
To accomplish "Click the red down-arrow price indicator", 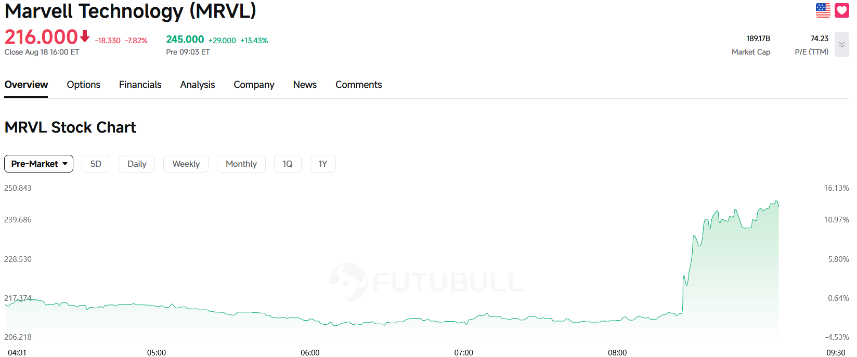I will 85,36.
